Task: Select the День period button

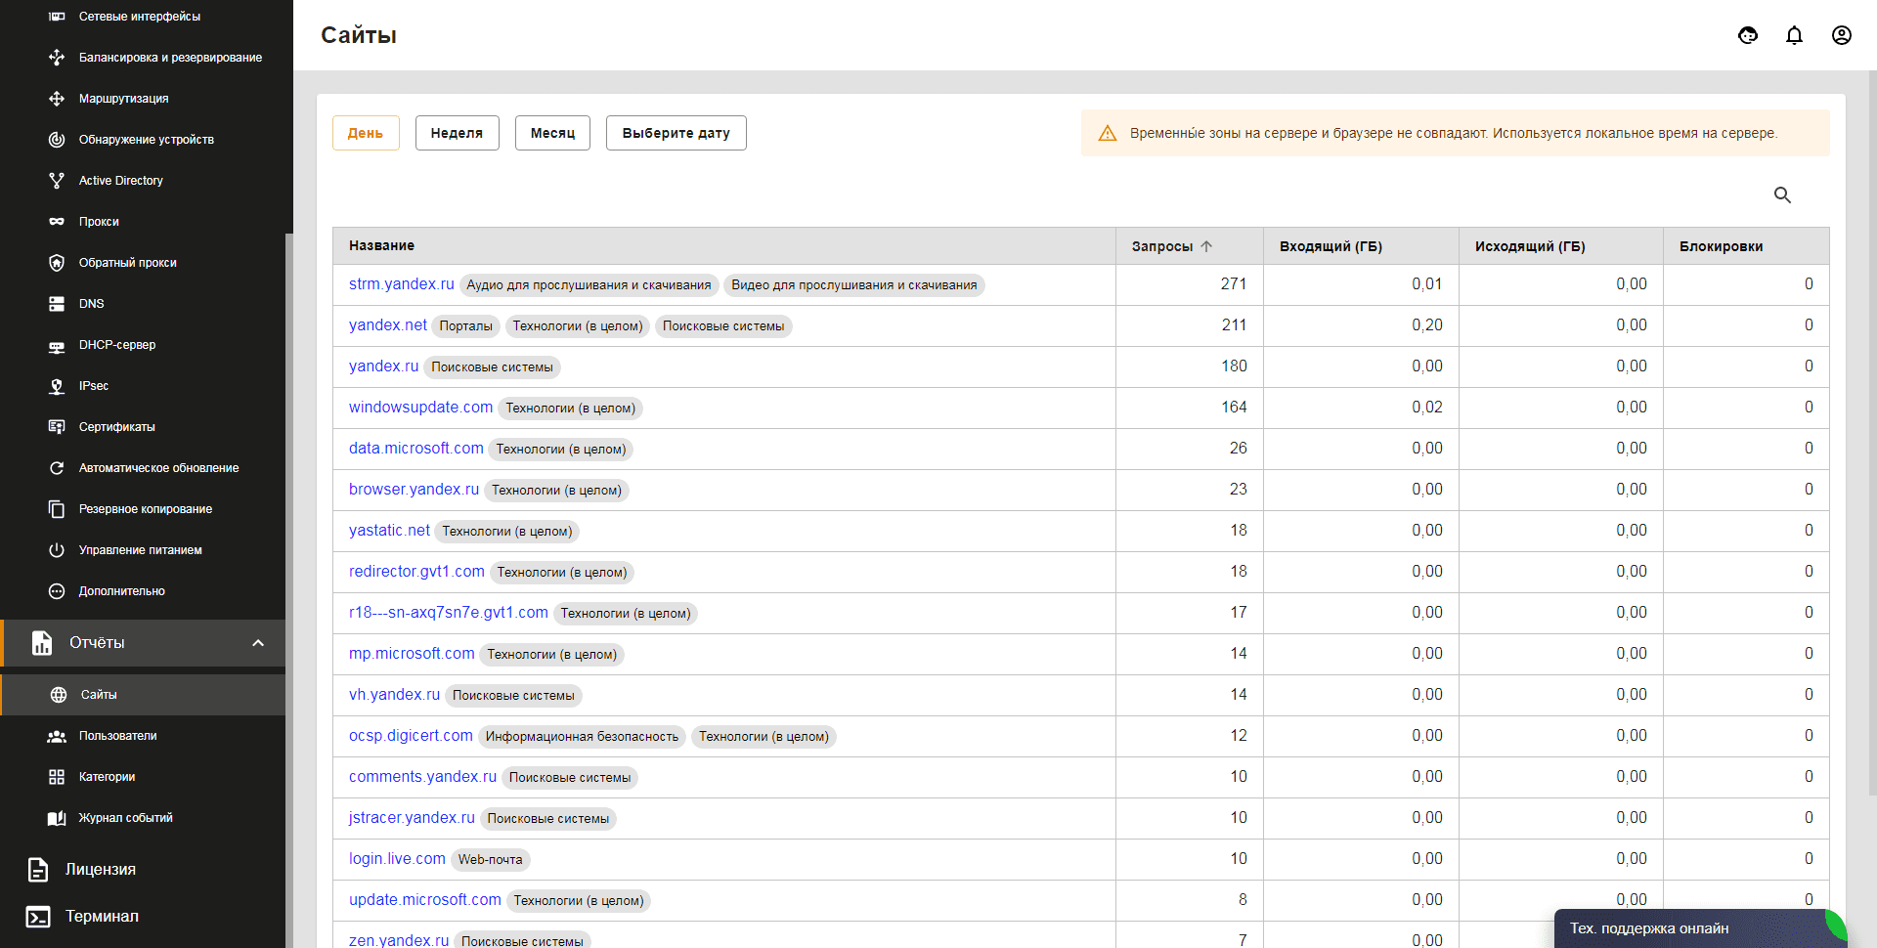Action: (366, 133)
